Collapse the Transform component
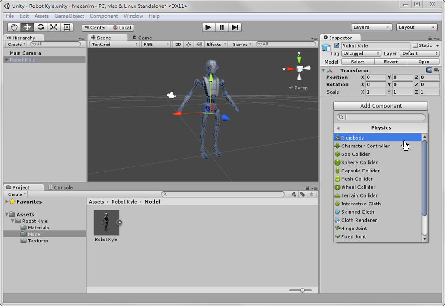 [x=323, y=70]
